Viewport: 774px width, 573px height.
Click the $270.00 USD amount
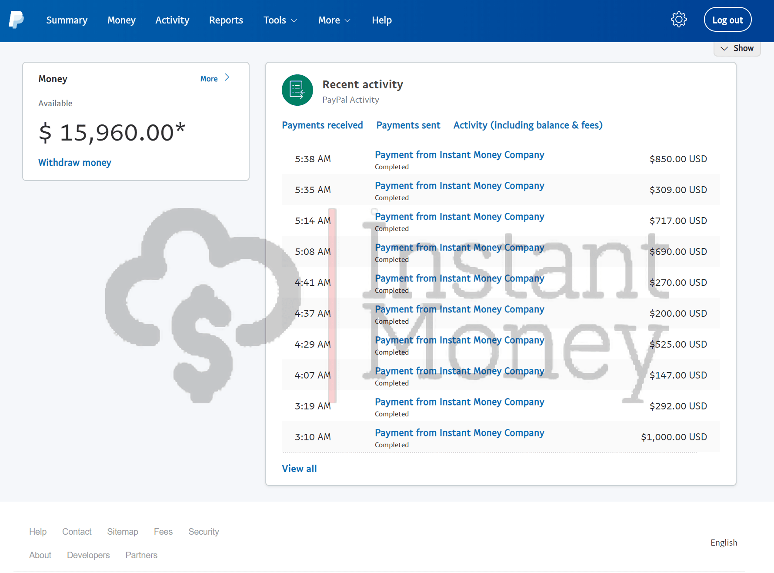(x=678, y=282)
